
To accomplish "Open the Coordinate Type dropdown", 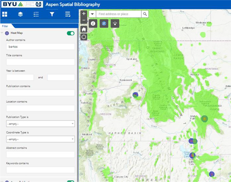I will [x=40, y=139].
